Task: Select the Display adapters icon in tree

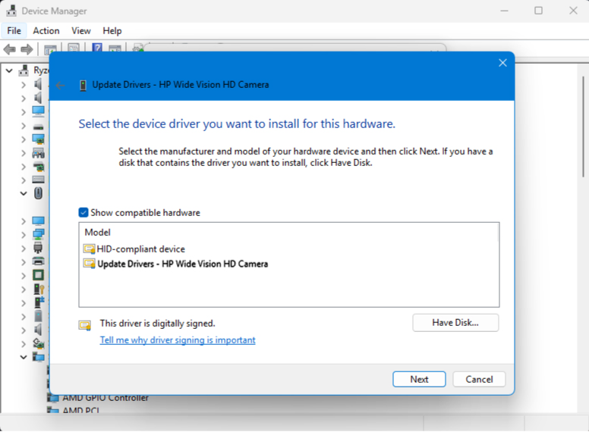Action: click(x=38, y=139)
